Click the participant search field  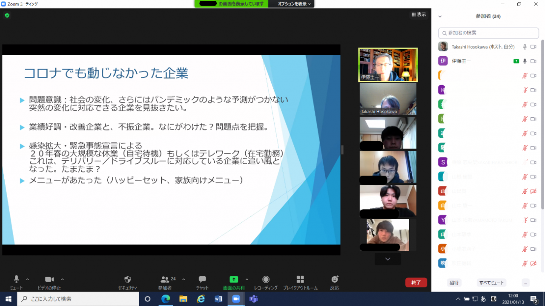point(488,33)
